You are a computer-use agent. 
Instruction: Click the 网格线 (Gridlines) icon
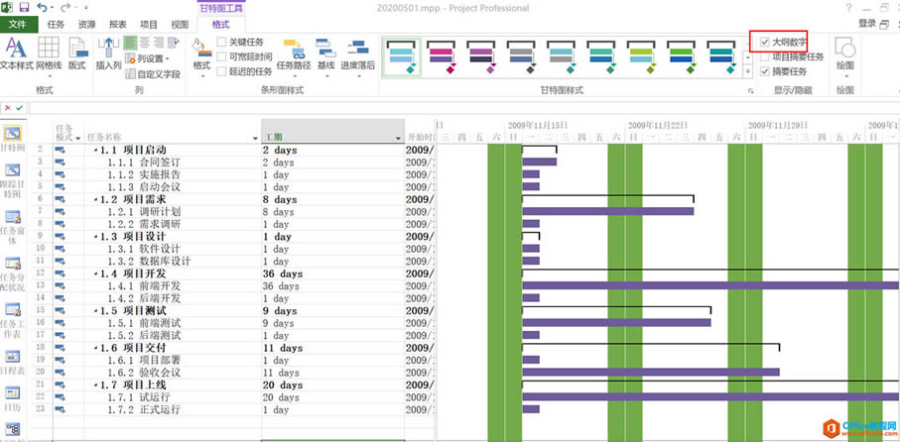tap(49, 54)
